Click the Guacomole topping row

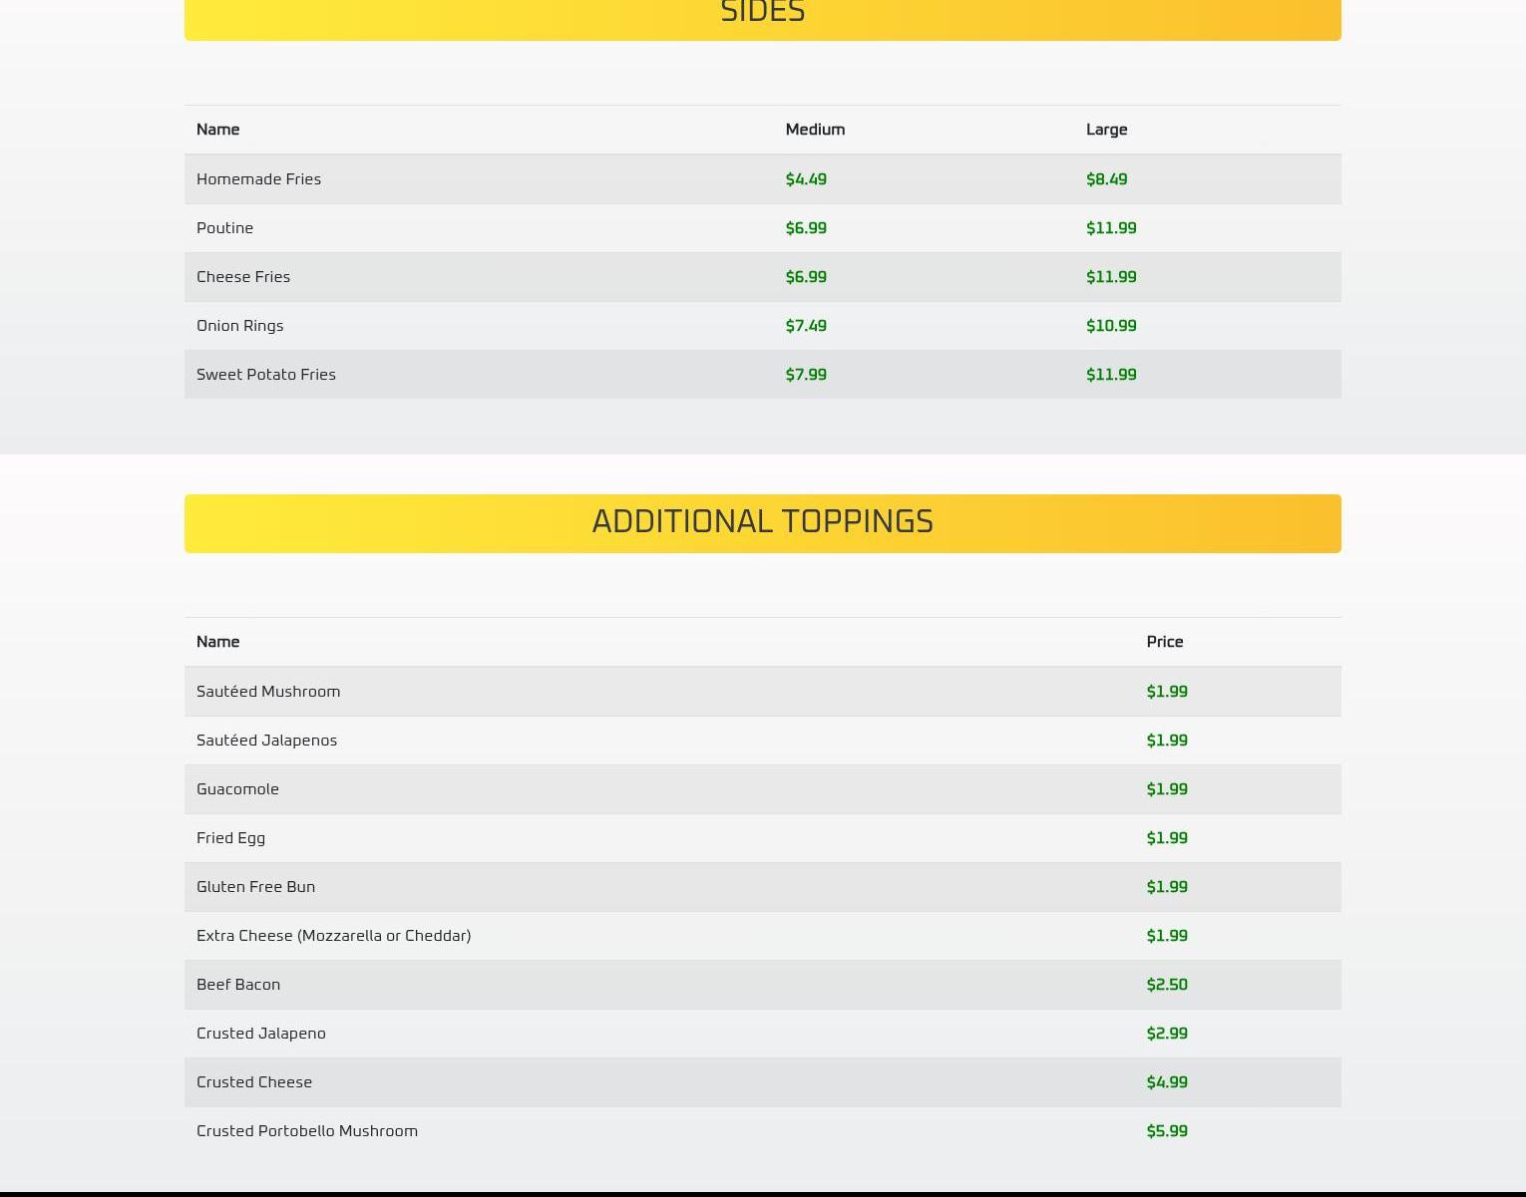click(x=237, y=789)
